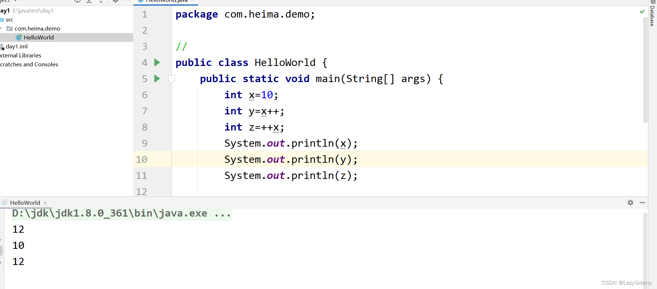Screen dimensions: 657x289
Task: Click the 'System.out.println(x);' line
Action: [x=291, y=143]
